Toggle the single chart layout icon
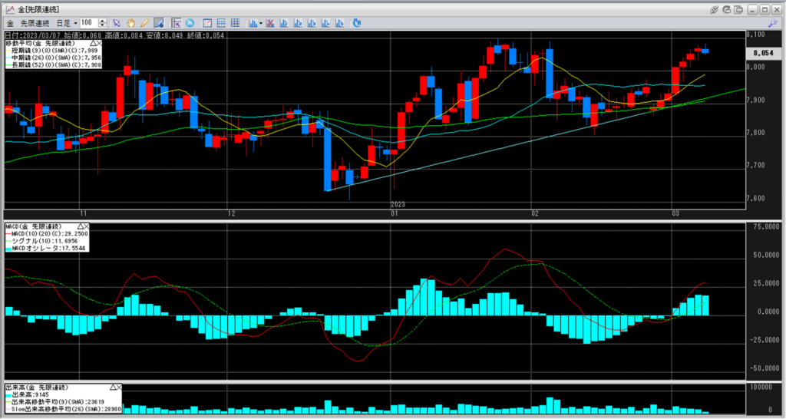Viewport: 786px width, 419px height. (x=206, y=23)
